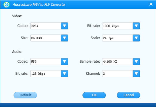Reset settings with the Default button
The image size is (156, 107).
25,95
